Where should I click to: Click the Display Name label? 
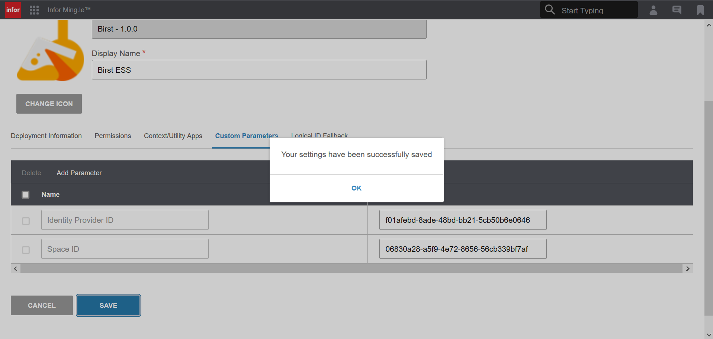(116, 53)
